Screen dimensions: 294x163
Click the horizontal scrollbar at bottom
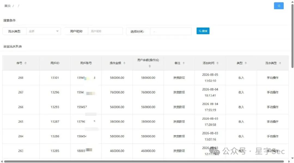click(144, 161)
